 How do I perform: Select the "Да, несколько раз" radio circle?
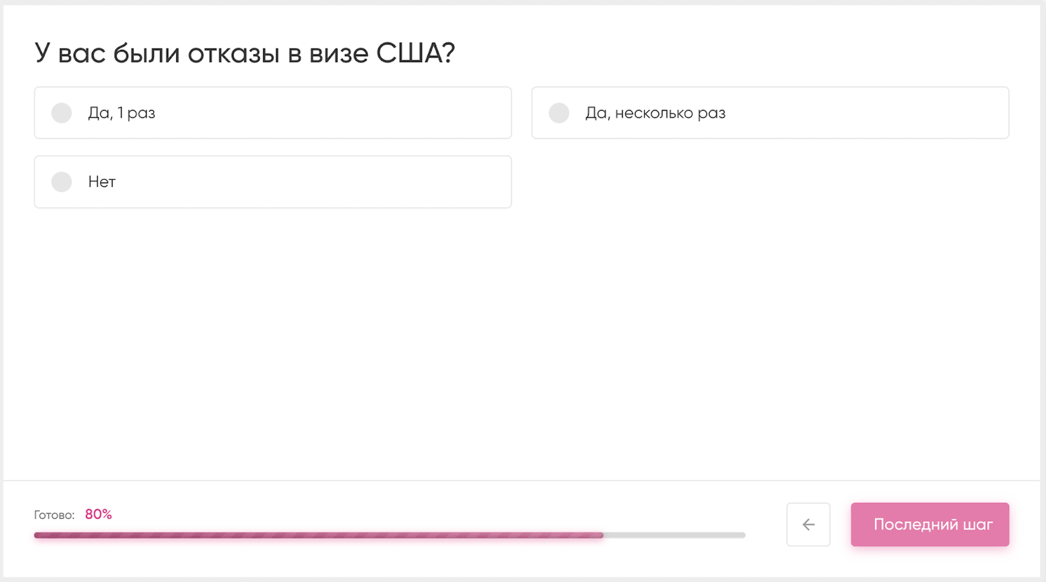point(558,113)
